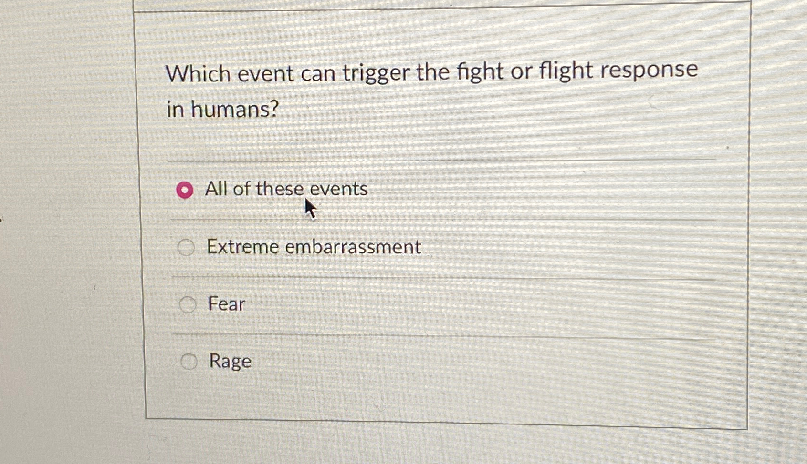Click the "Fear" answer label
807x464 pixels.
point(226,304)
